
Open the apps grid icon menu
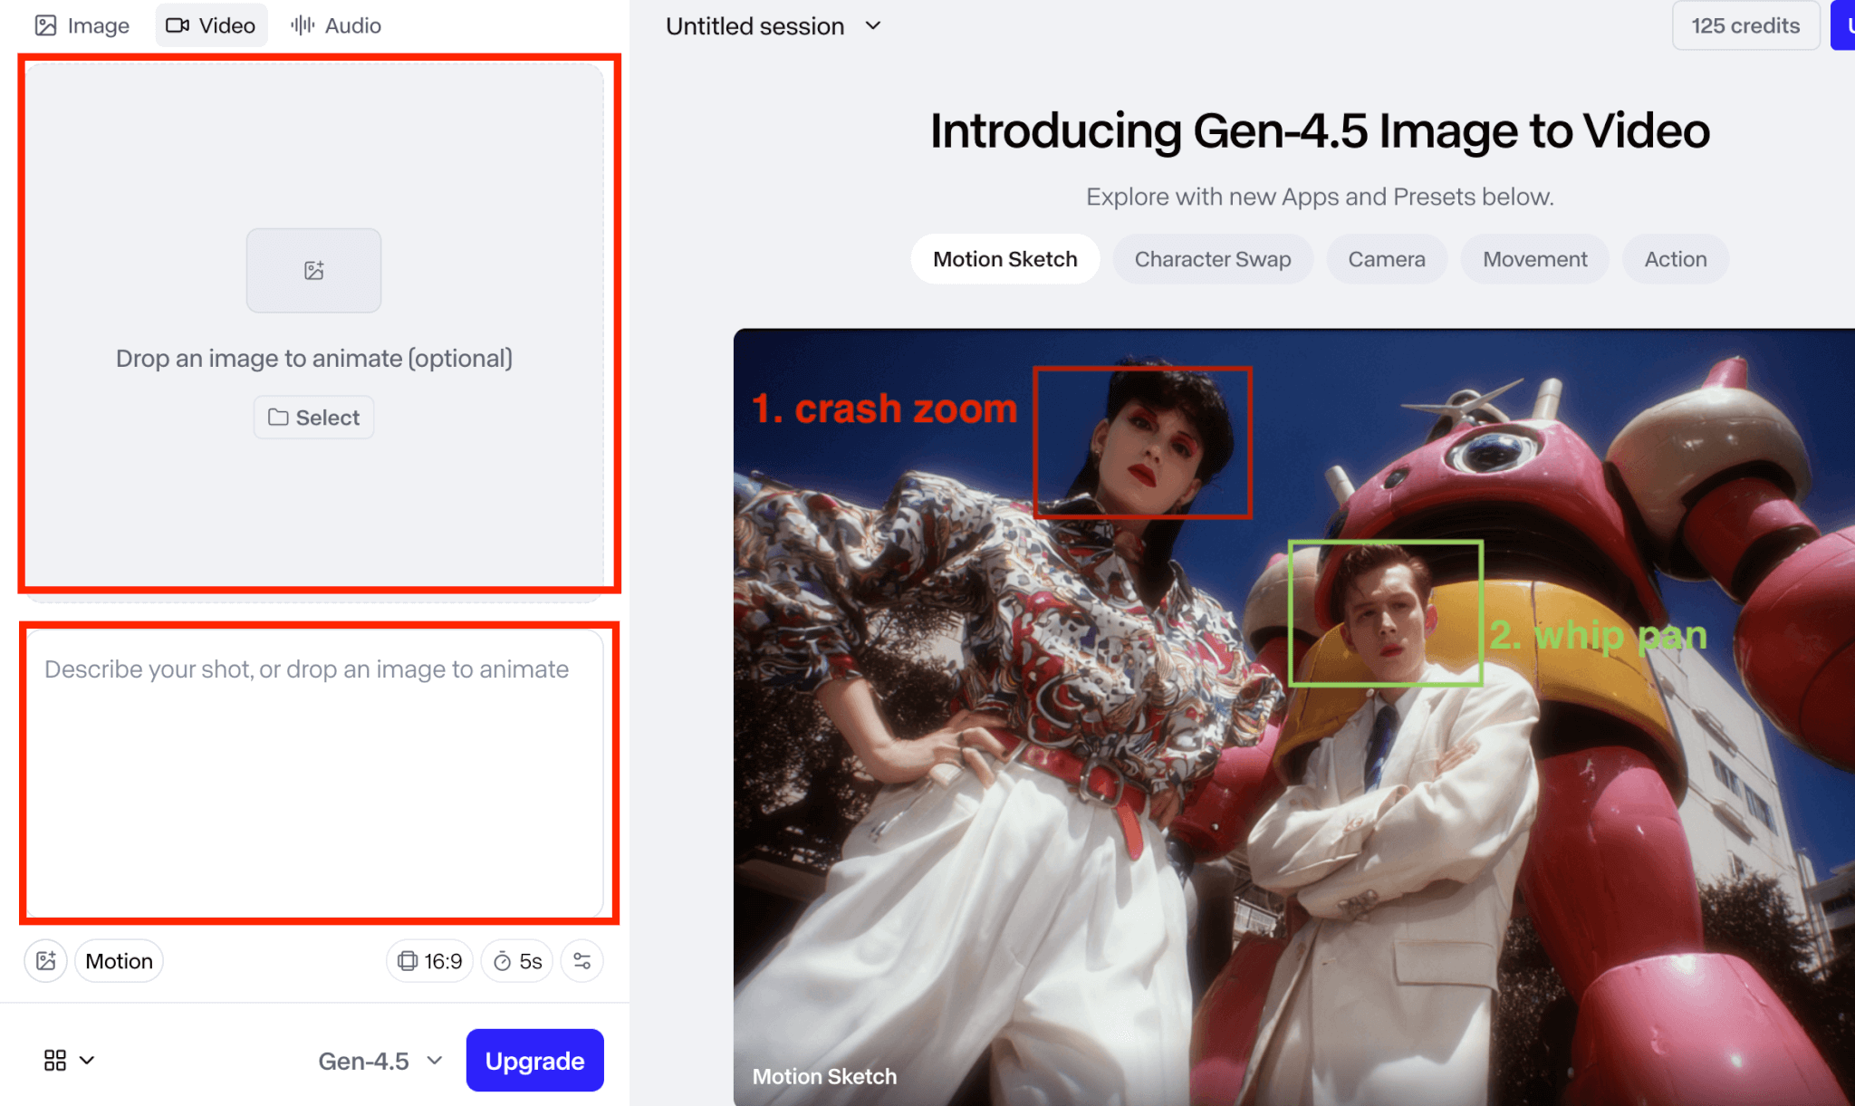pyautogui.click(x=55, y=1060)
